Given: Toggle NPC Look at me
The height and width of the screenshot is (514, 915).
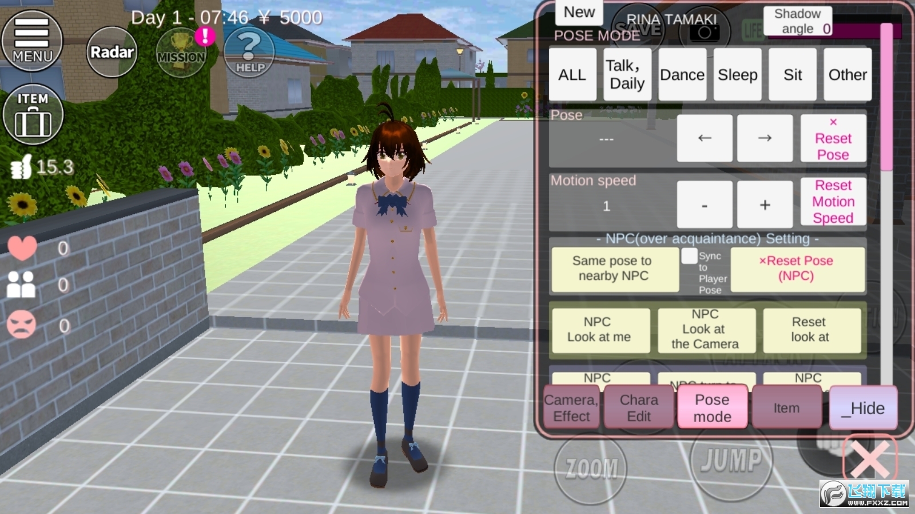Looking at the screenshot, I should [x=600, y=330].
